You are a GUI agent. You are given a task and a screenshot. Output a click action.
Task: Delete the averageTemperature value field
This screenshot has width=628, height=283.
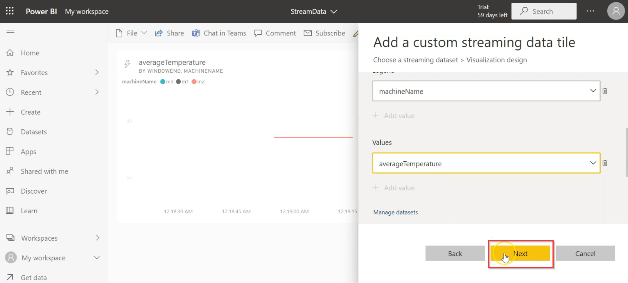click(605, 163)
